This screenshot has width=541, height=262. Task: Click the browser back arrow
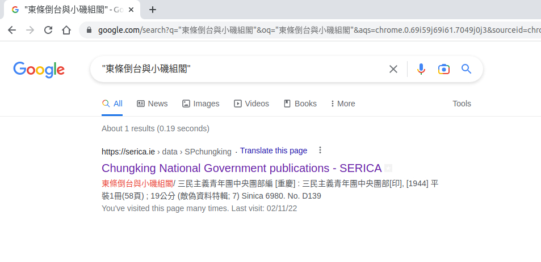pyautogui.click(x=12, y=30)
